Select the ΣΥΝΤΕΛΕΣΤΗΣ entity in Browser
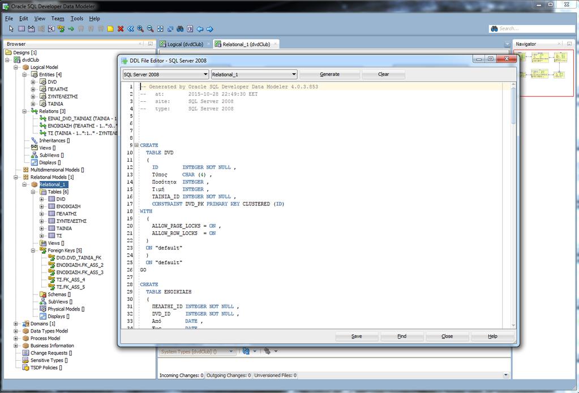579x393 pixels. click(x=63, y=97)
